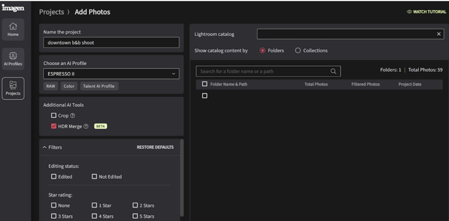Check the 3 Stars filter
Viewport: 449px width, 221px height.
tap(53, 216)
